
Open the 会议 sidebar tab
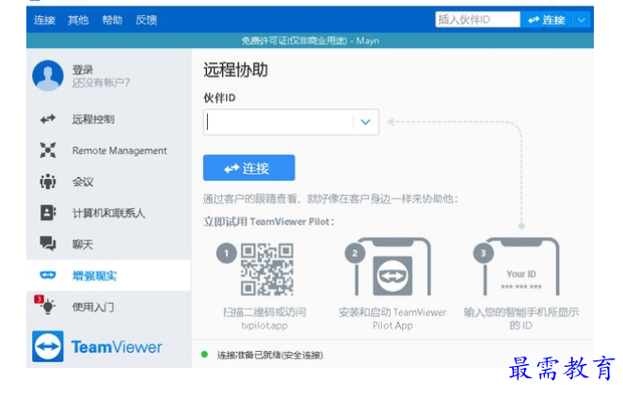click(108, 182)
